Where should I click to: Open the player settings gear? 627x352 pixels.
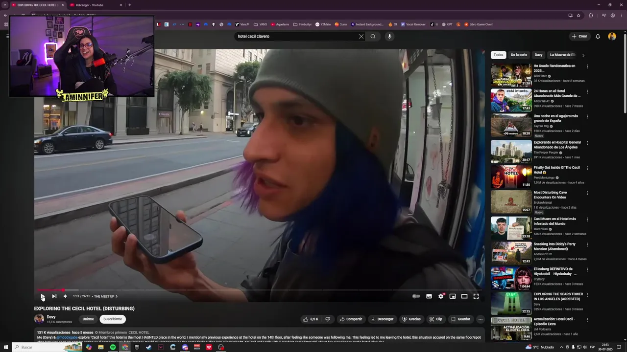[x=441, y=296]
